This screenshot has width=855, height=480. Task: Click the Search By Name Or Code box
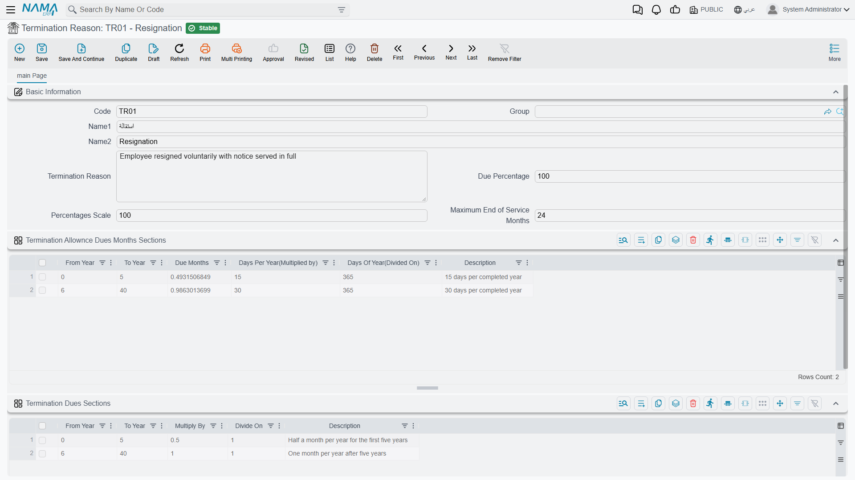tap(208, 10)
